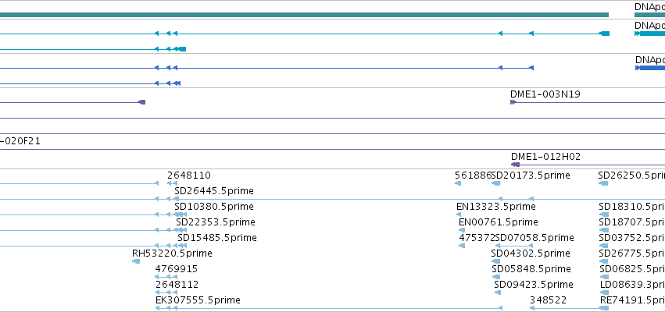Image resolution: width=665 pixels, height=312 pixels.
Task: Select the EN13323.5prime EST label
Action: point(495,207)
